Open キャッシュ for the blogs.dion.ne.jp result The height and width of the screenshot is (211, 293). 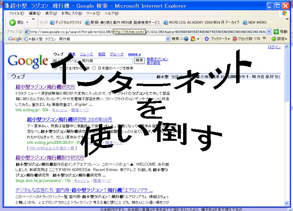[82, 181]
